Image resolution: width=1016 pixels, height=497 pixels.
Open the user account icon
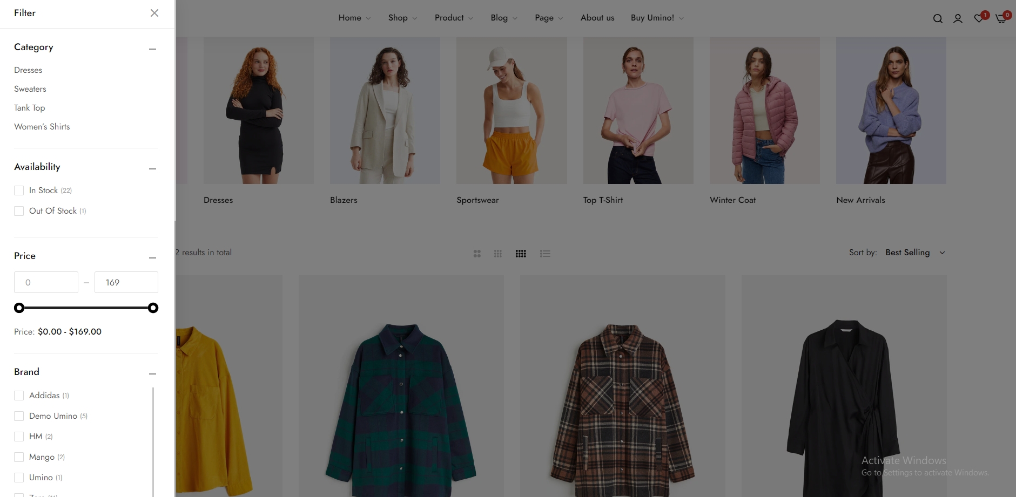pyautogui.click(x=958, y=19)
